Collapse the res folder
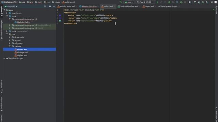This screenshot has width=218, height=122. click(7, 34)
